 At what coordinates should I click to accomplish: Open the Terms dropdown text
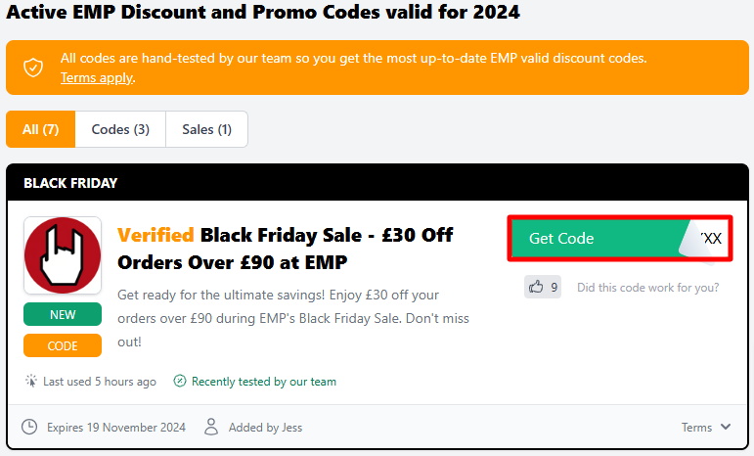pos(696,428)
